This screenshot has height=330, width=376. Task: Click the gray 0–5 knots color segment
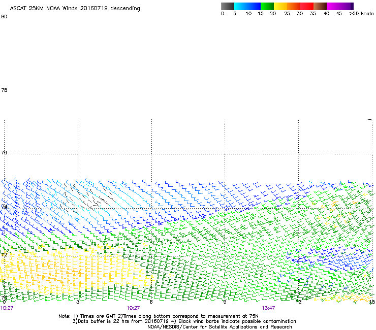[x=228, y=6]
